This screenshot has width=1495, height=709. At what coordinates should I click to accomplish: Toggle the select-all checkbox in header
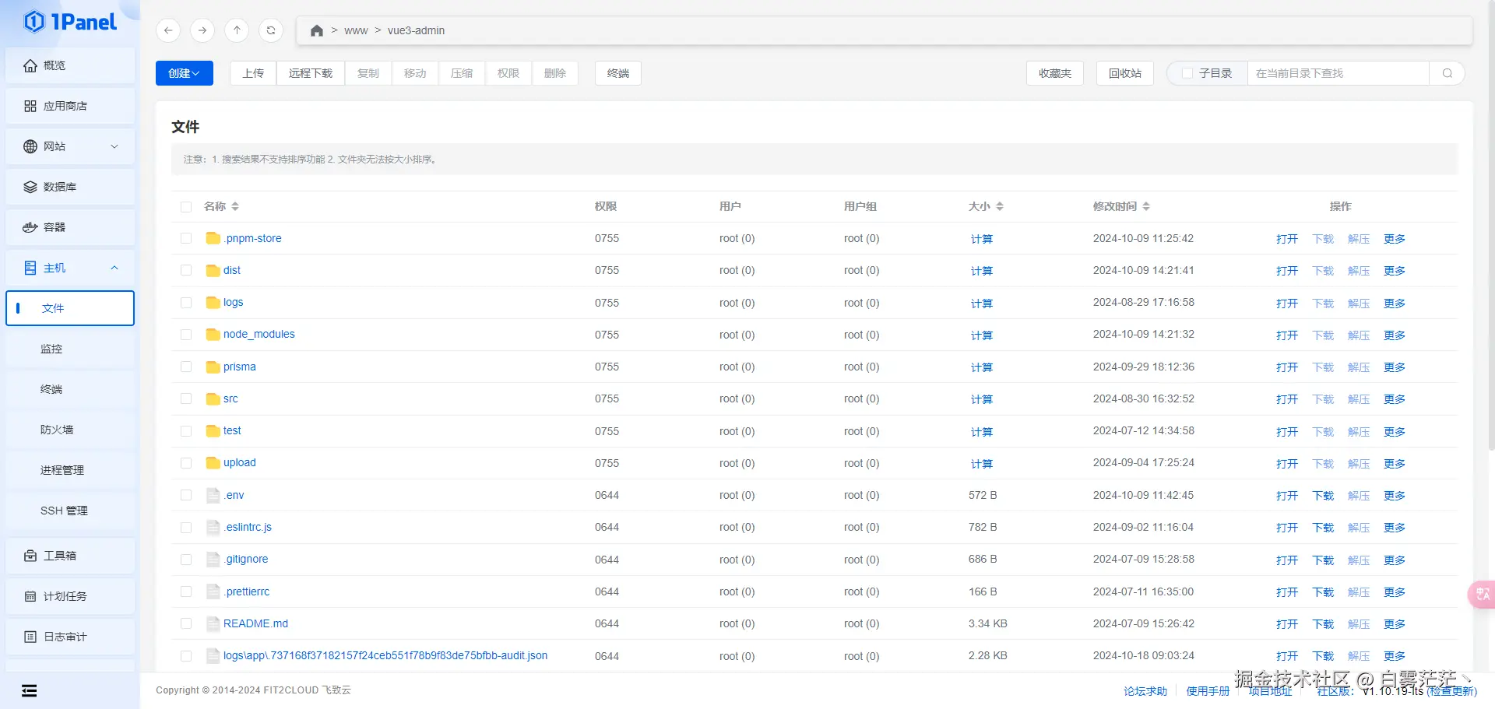click(x=186, y=207)
